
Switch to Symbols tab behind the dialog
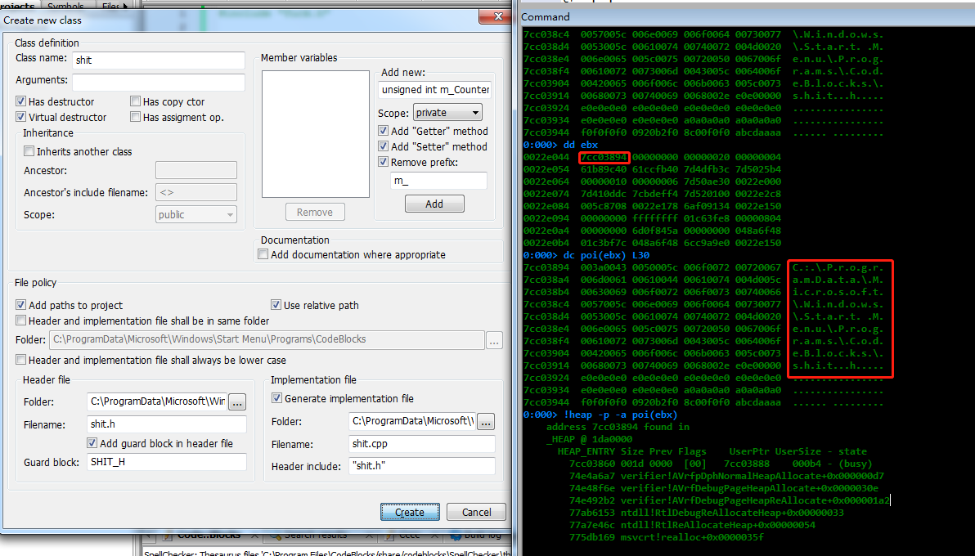pyautogui.click(x=65, y=6)
